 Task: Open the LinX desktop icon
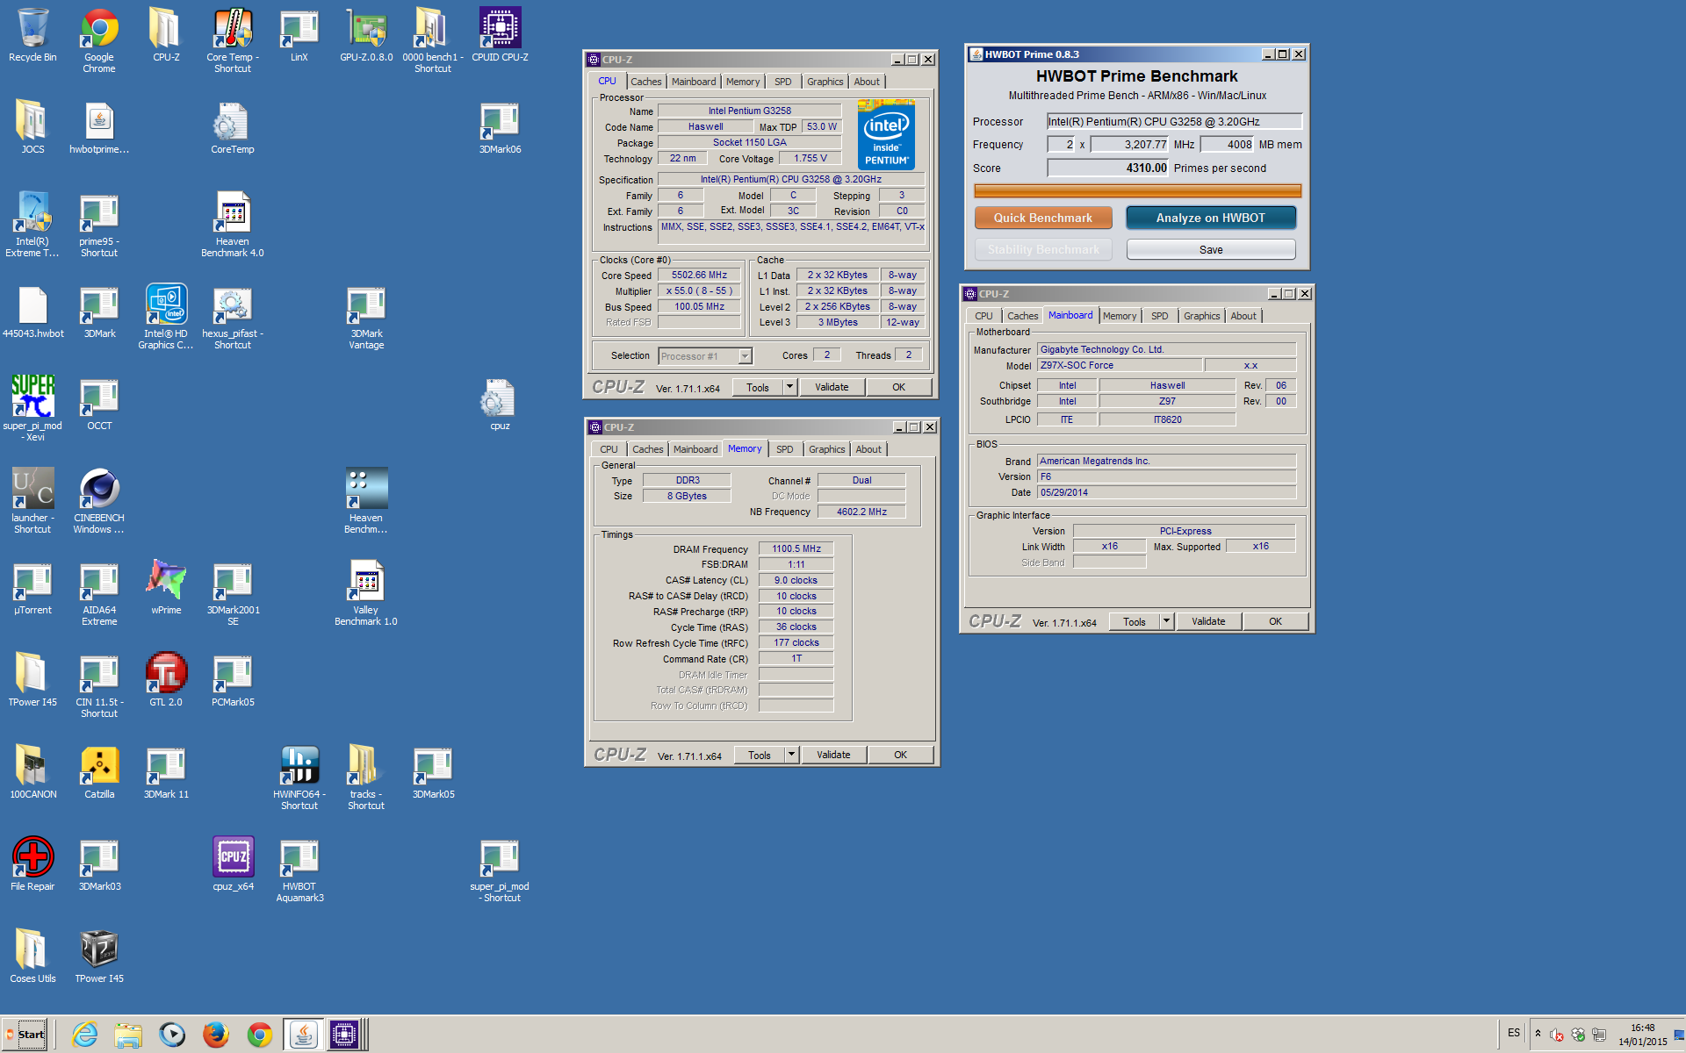(299, 35)
